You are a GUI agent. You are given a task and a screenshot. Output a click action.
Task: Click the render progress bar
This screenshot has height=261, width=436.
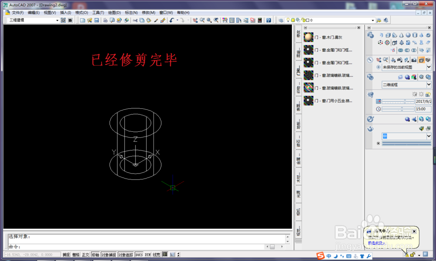pyautogui.click(x=406, y=144)
